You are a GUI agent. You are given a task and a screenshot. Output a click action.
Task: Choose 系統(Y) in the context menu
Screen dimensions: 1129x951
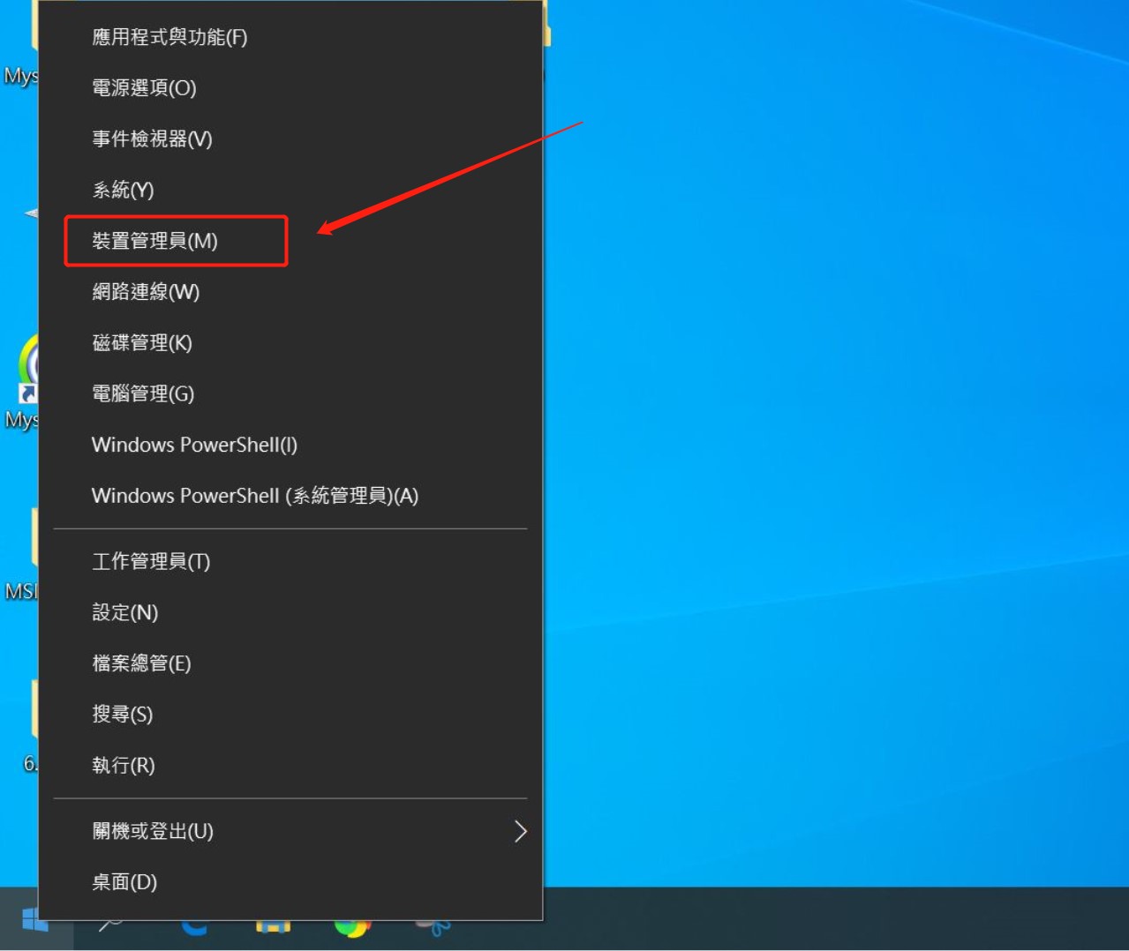[123, 190]
